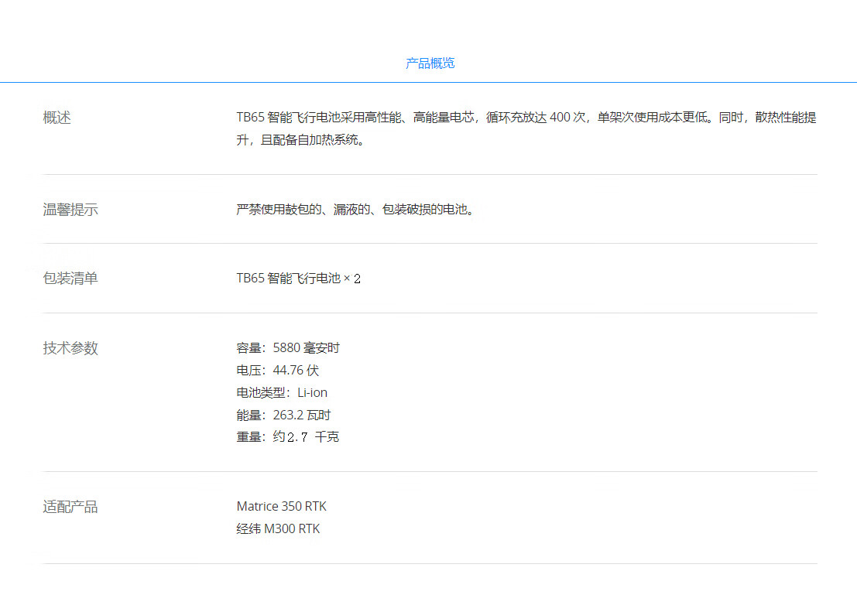
Task: Click the 概述 section label
Action: 57,118
